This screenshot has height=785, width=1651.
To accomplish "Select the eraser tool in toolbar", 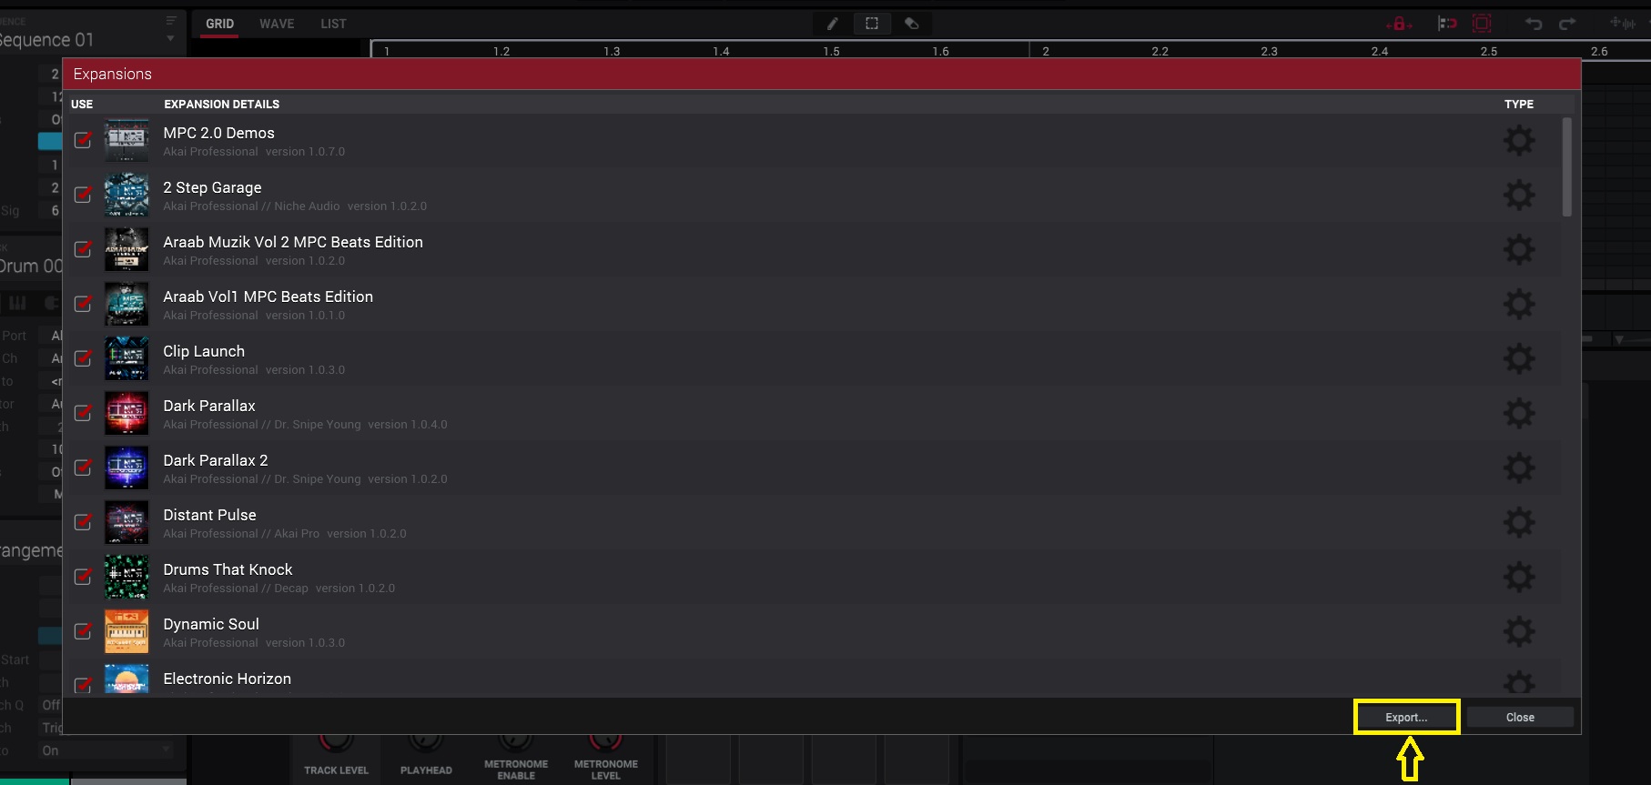I will [911, 24].
